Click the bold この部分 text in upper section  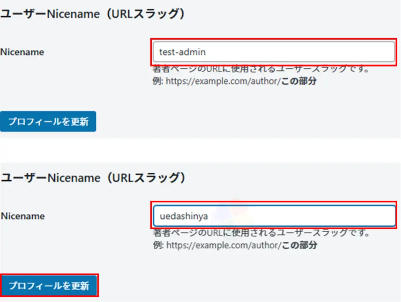point(299,81)
